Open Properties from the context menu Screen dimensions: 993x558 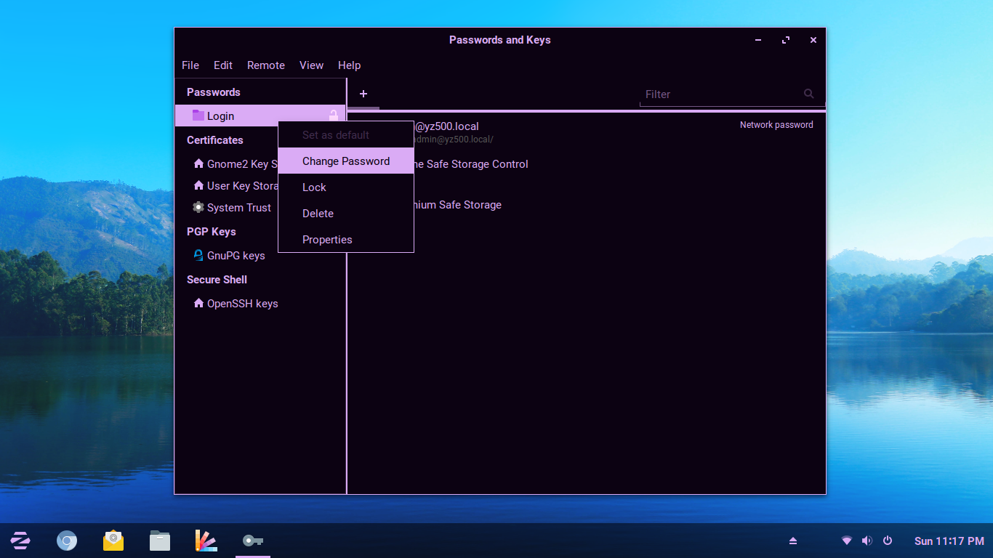(x=327, y=240)
